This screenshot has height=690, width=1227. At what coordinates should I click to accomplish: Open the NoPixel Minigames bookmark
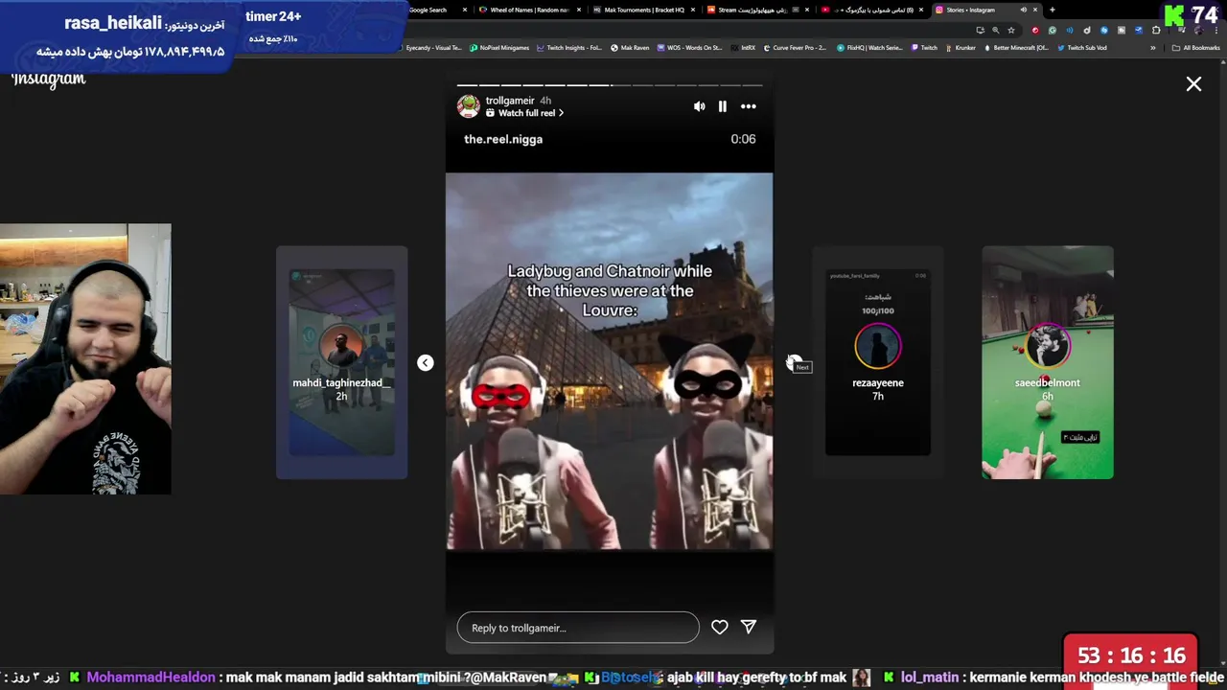tap(498, 47)
